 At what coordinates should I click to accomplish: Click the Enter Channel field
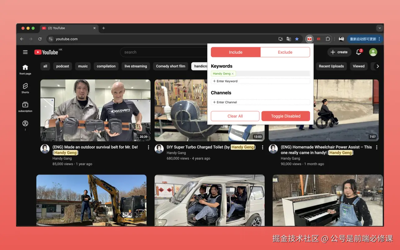pyautogui.click(x=260, y=102)
